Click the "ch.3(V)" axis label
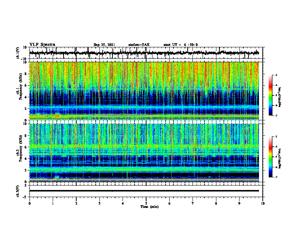The width and height of the screenshot is (296, 228). (x=18, y=191)
